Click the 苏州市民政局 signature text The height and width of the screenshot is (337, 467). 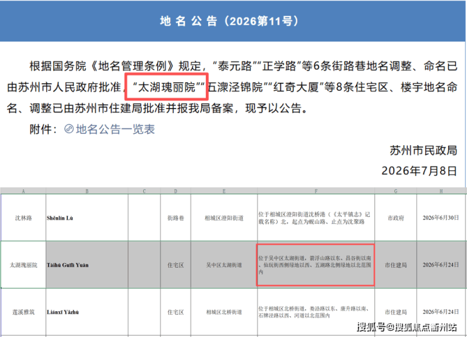click(423, 150)
